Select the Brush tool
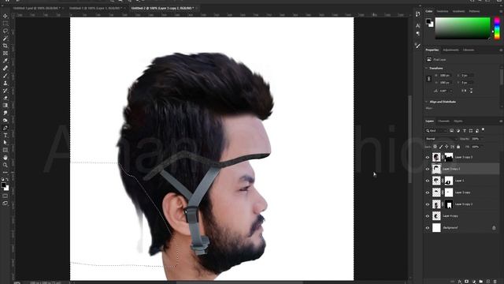504x284 pixels. click(x=6, y=76)
